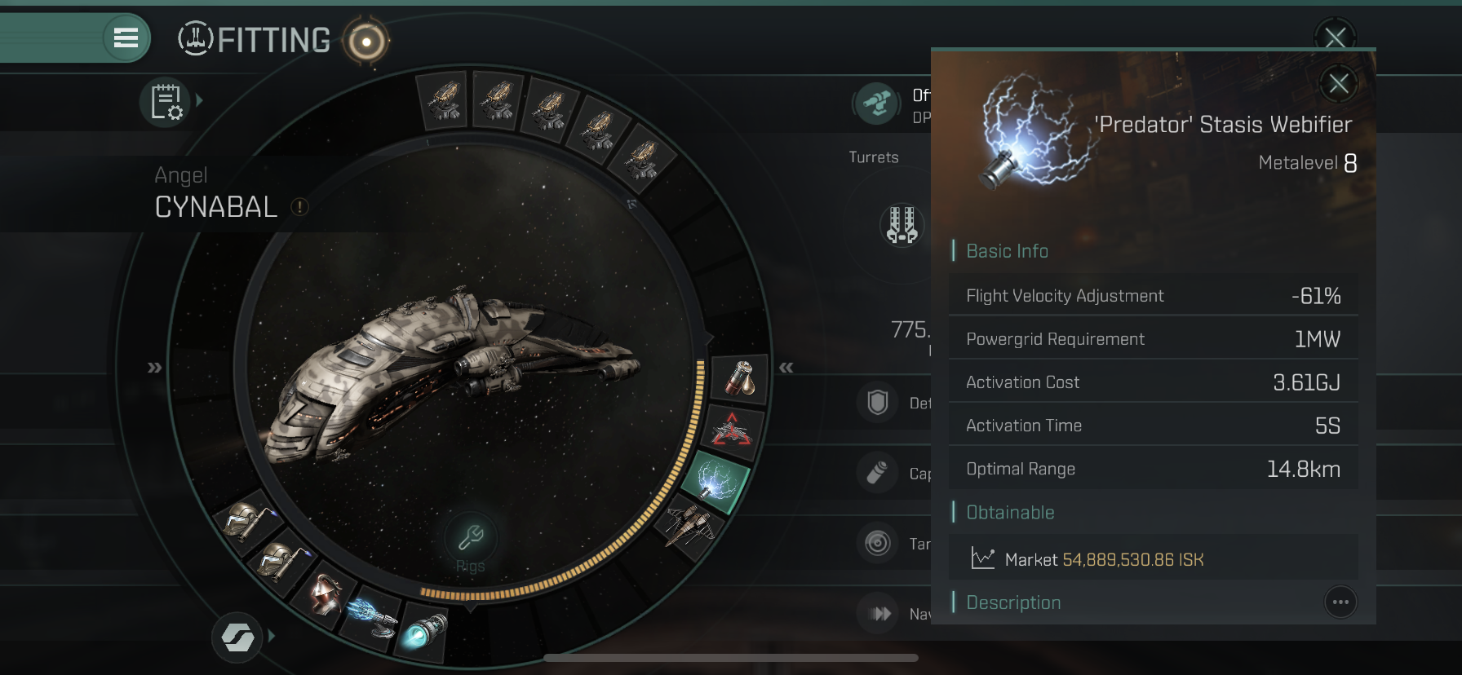Select the first turret high slot
Image resolution: width=1462 pixels, height=675 pixels.
(444, 101)
